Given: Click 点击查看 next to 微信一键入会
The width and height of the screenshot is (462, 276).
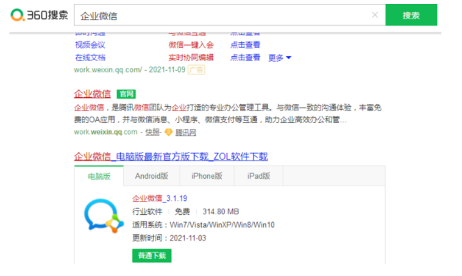Looking at the screenshot, I should (x=245, y=45).
